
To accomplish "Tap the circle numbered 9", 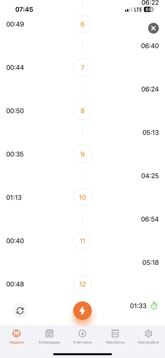I will (x=82, y=154).
